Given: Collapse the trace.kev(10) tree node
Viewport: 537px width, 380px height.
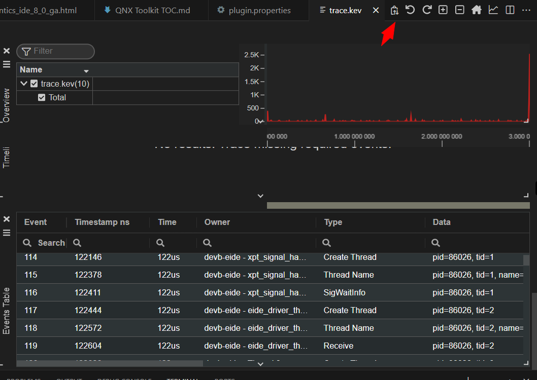Looking at the screenshot, I should pos(24,83).
